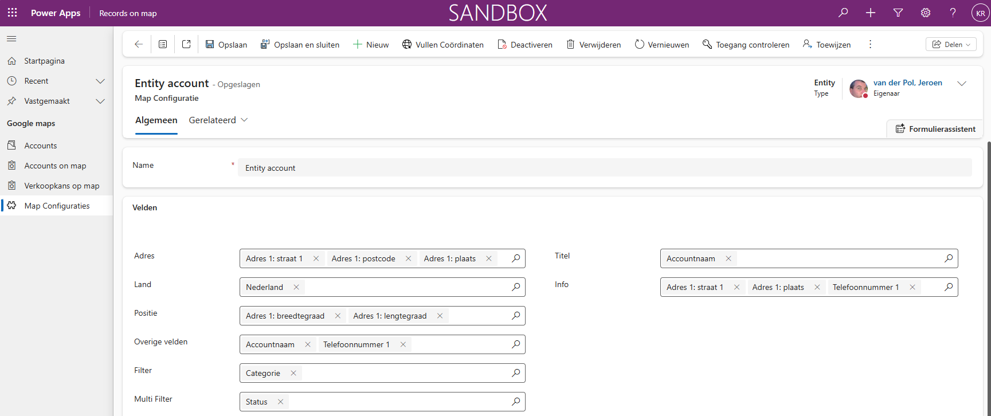Open the Formulierassistent panel
The image size is (991, 416).
point(935,129)
